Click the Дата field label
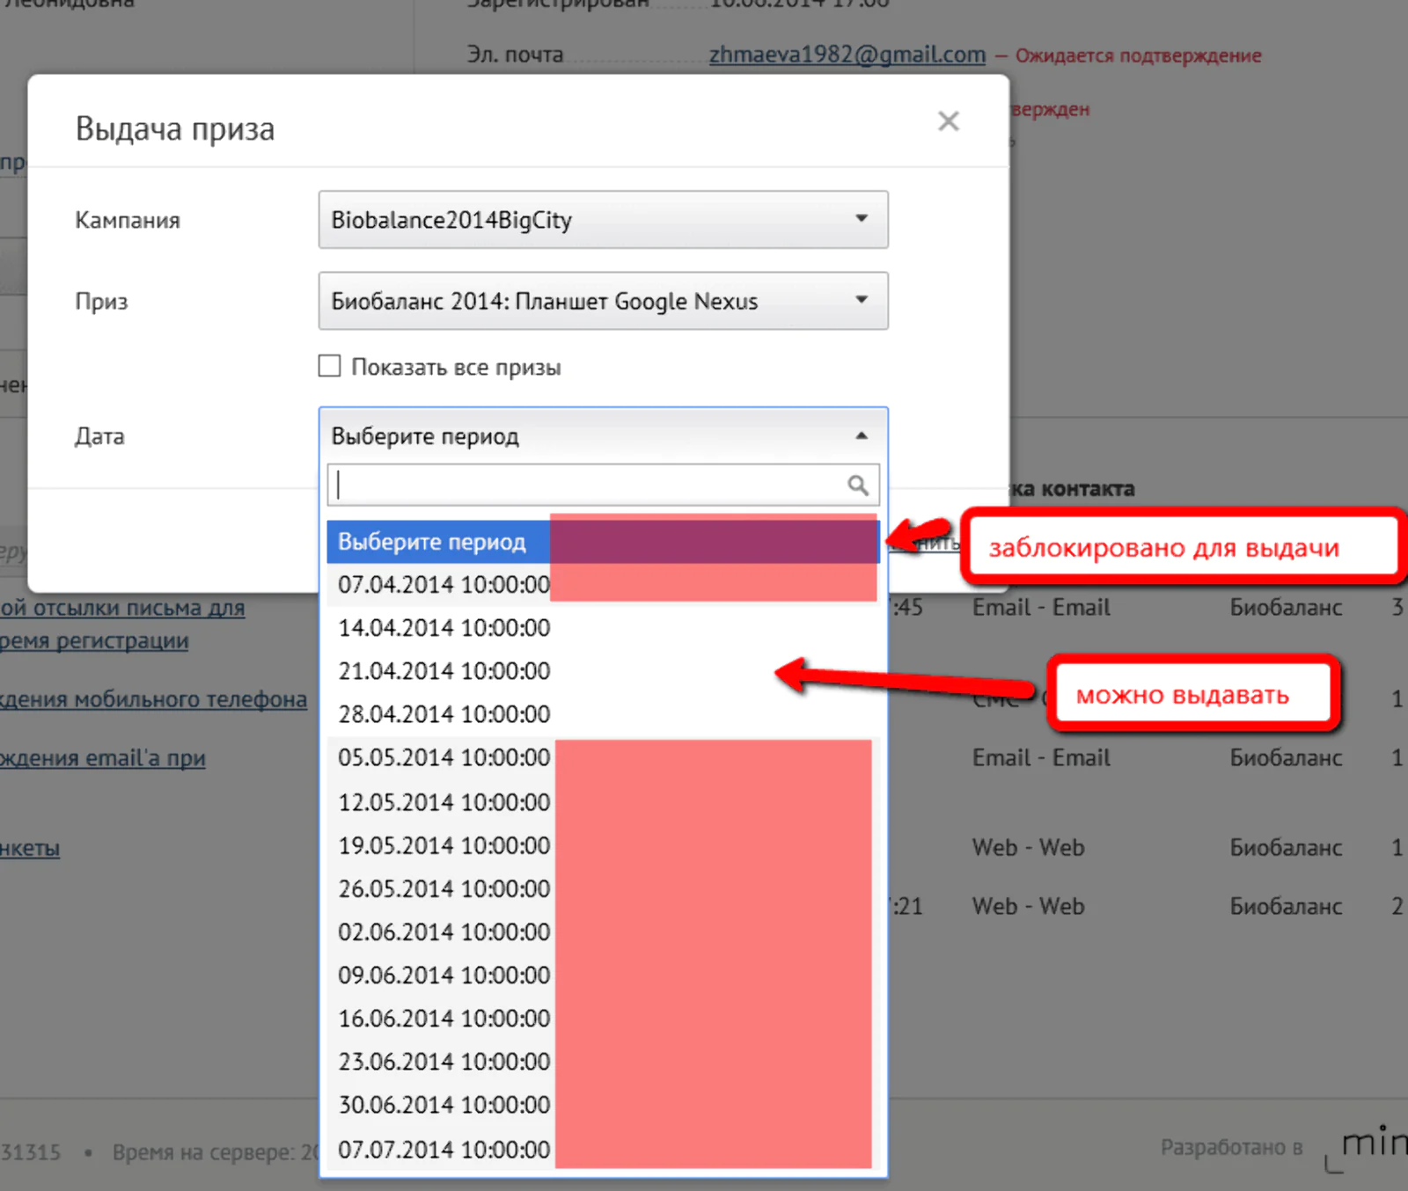The image size is (1408, 1191). [x=99, y=436]
